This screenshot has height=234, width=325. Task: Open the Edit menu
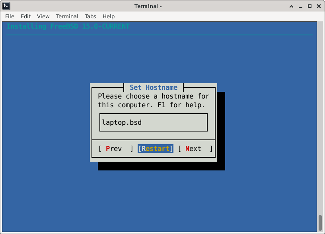point(25,16)
